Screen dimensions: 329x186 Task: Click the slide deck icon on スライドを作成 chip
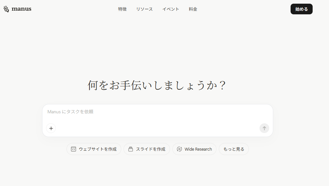click(131, 149)
